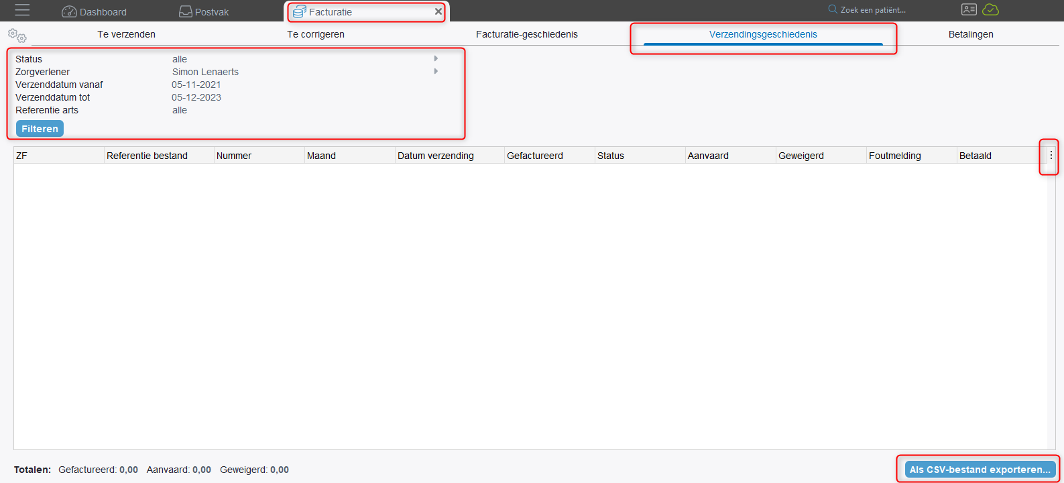The width and height of the screenshot is (1064, 483).
Task: Sort by Nummer column header
Action: [259, 156]
